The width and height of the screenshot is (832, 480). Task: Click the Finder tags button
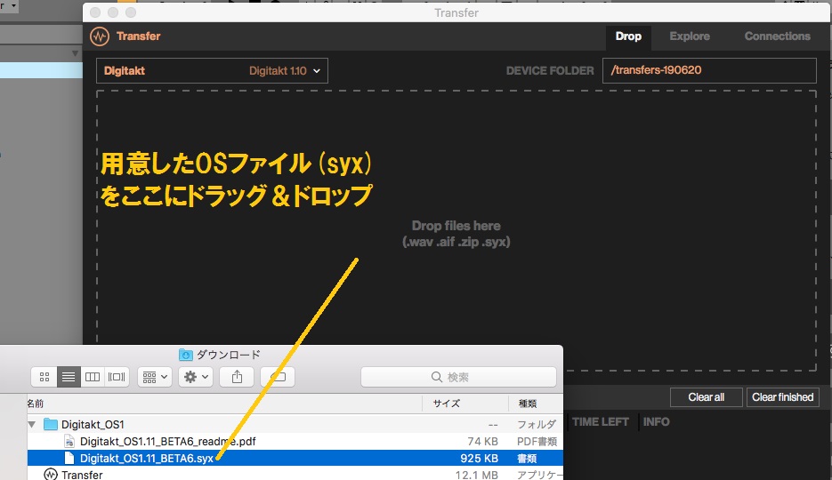point(278,377)
